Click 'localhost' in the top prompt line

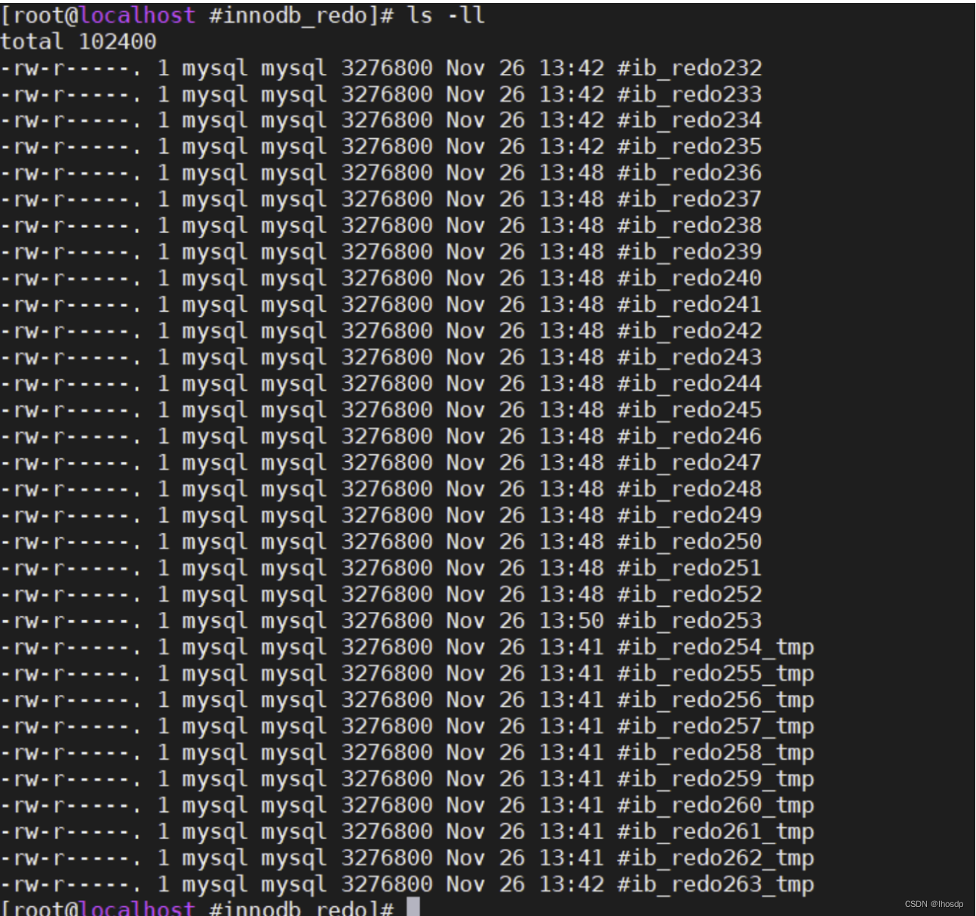pyautogui.click(x=138, y=15)
